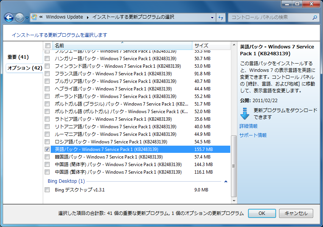Switch to the 重要 (41) tab
The height and width of the screenshot is (227, 323).
(x=18, y=57)
